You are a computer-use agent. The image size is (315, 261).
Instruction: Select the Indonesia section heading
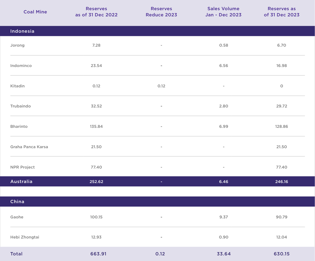click(x=22, y=31)
